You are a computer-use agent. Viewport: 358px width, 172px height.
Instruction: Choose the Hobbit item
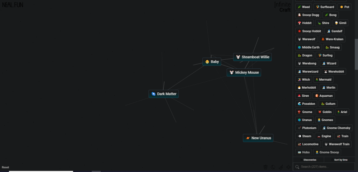point(305,23)
